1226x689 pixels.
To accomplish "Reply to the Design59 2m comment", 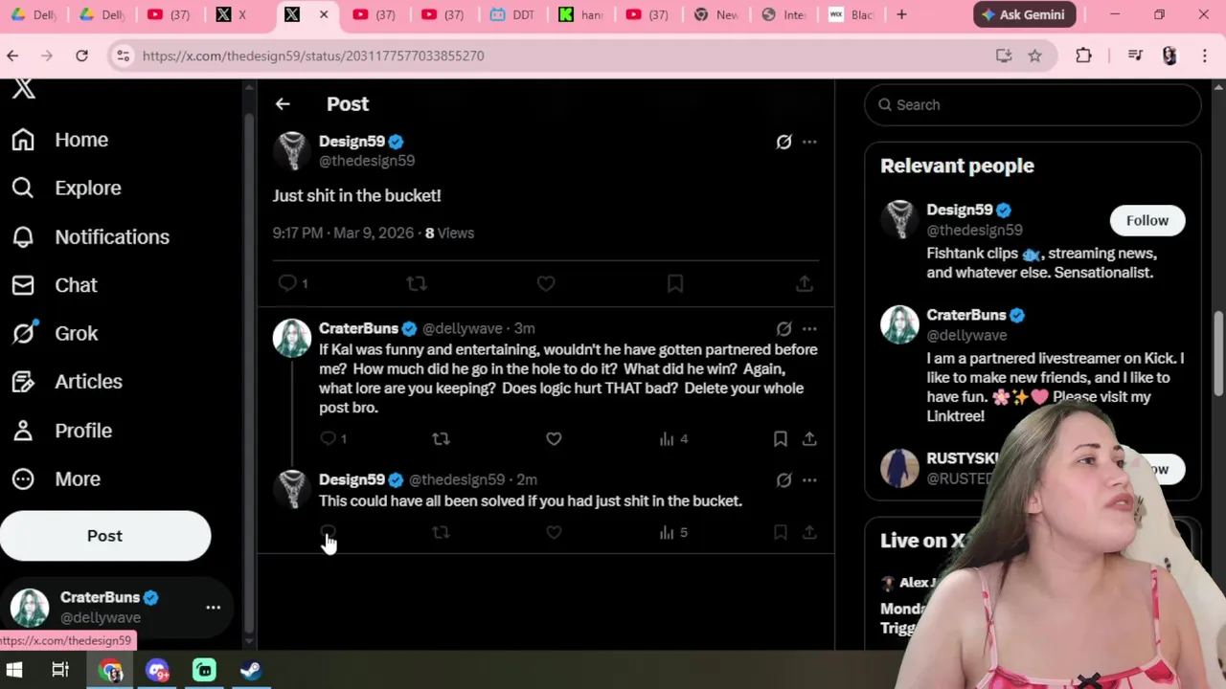I will [328, 532].
